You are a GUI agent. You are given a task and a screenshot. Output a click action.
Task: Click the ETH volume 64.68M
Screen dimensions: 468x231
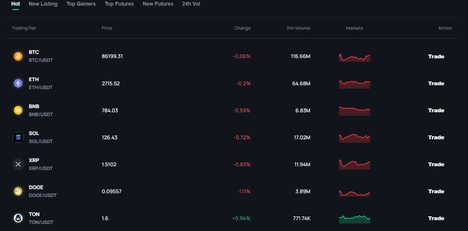click(301, 84)
